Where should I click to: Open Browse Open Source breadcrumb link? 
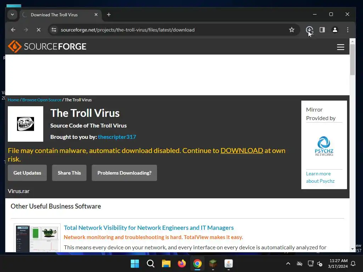coord(42,100)
